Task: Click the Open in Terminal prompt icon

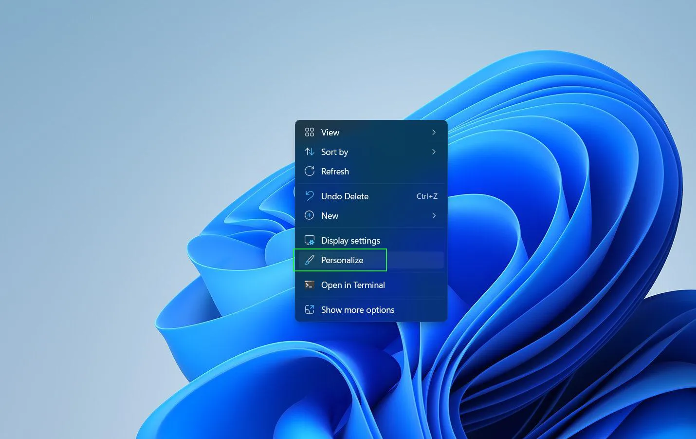Action: click(310, 285)
